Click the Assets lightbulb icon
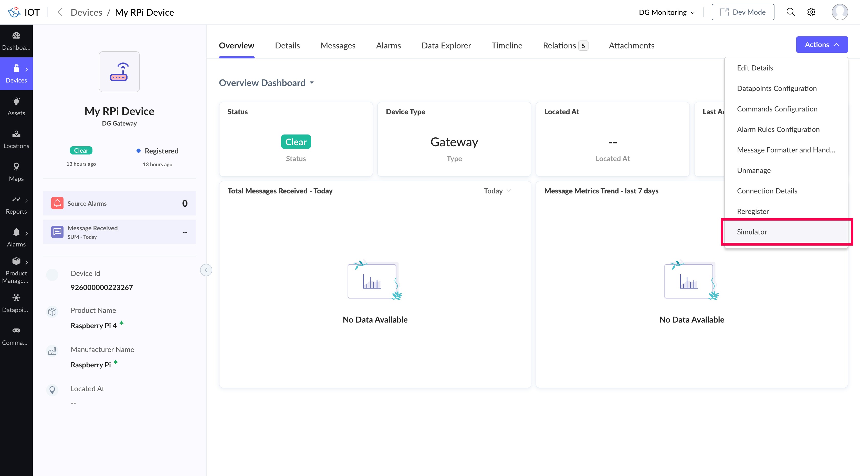 (x=16, y=101)
